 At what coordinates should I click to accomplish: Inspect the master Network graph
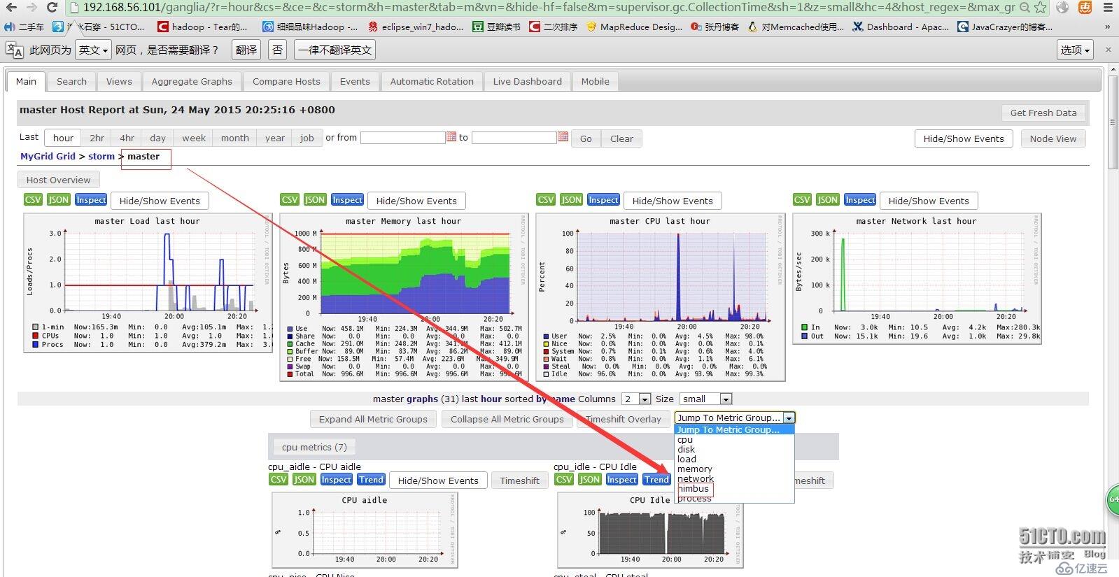[860, 200]
